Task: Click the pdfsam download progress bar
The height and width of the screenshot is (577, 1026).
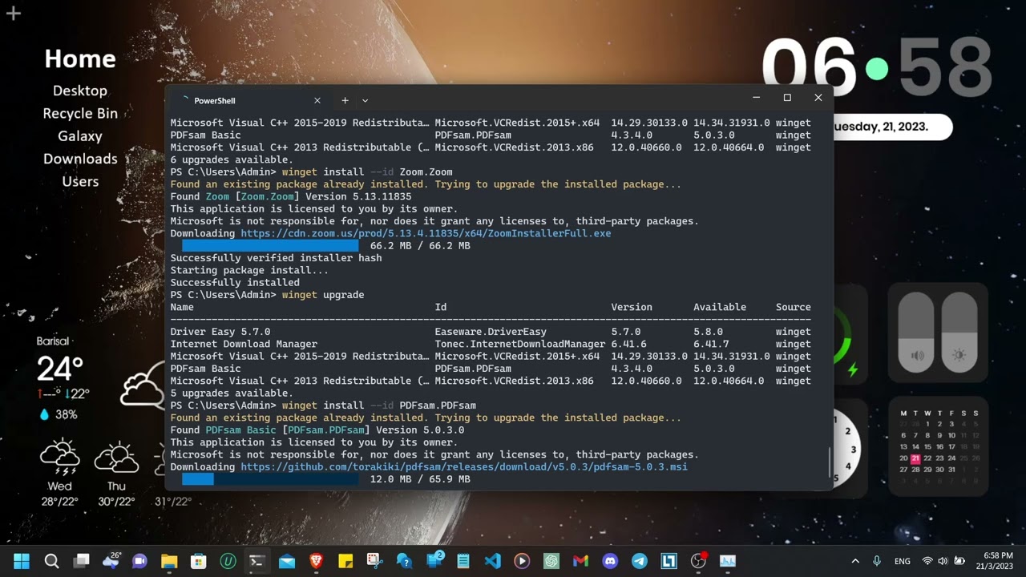Action: pyautogui.click(x=270, y=479)
